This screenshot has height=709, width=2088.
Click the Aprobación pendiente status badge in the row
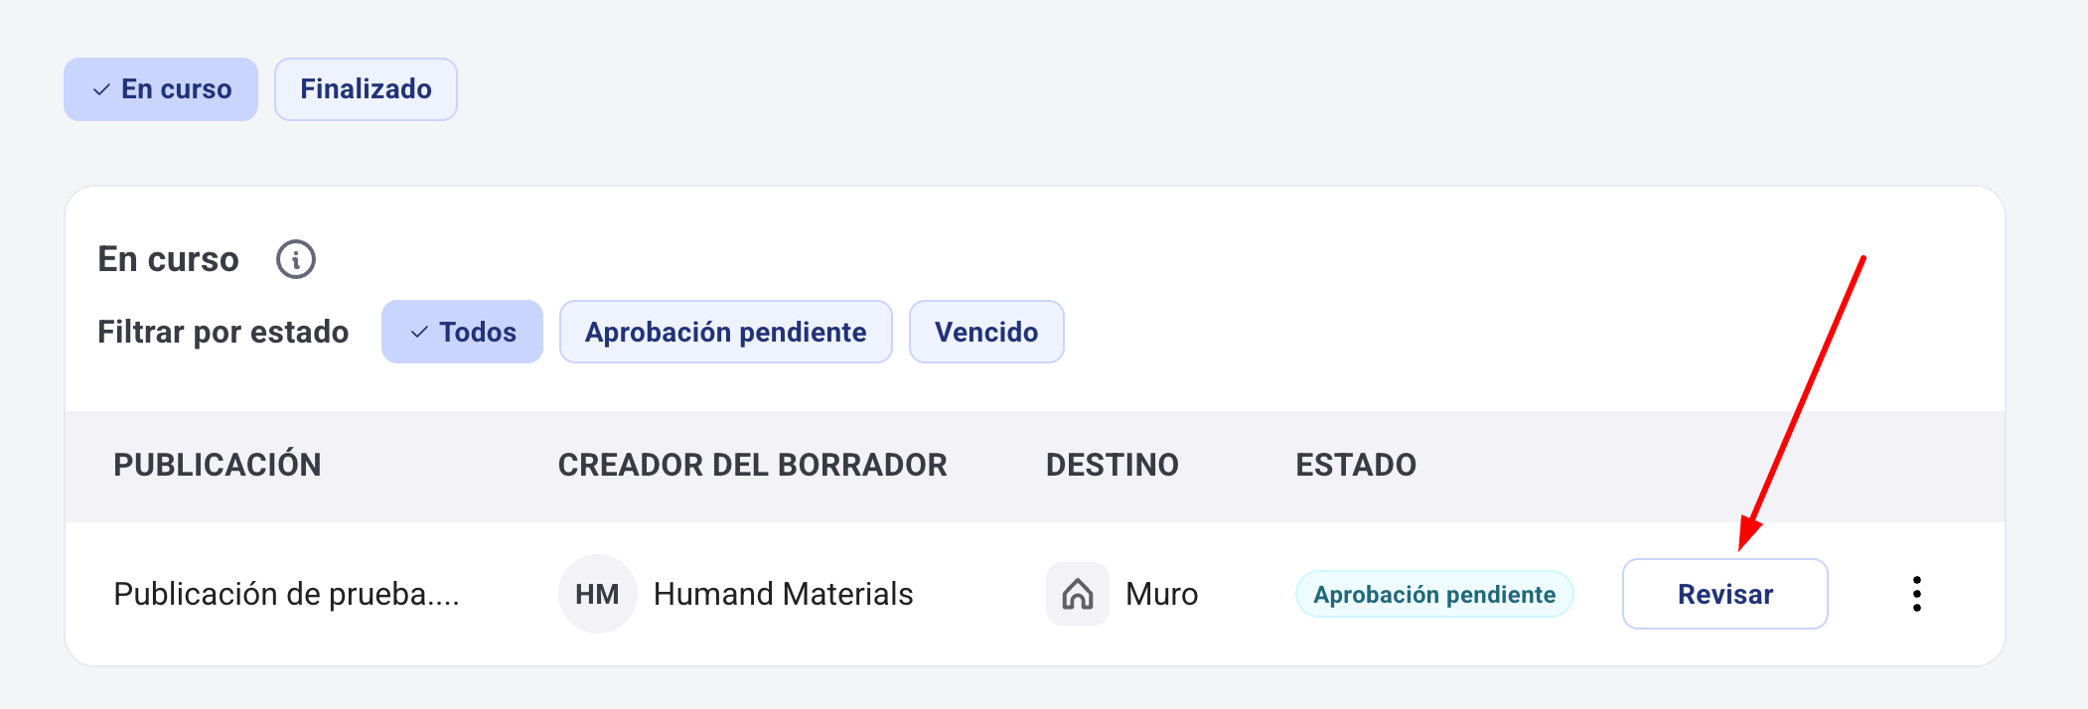[x=1433, y=594]
